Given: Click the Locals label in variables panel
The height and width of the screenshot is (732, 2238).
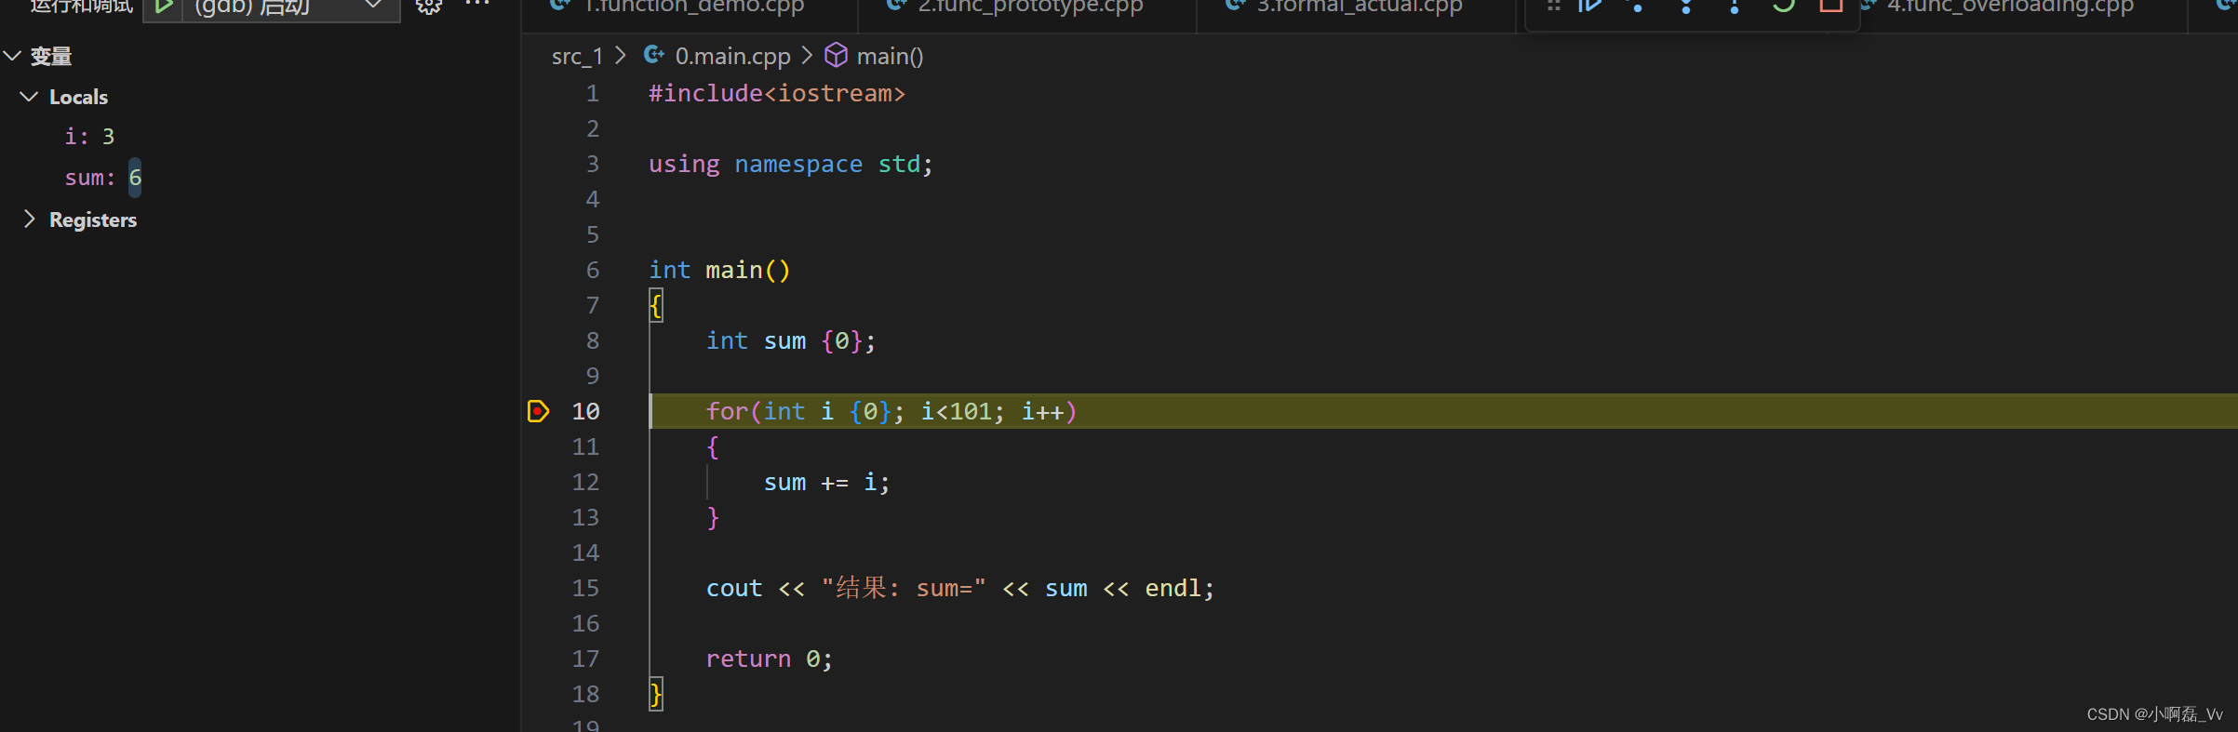Looking at the screenshot, I should click(x=78, y=97).
